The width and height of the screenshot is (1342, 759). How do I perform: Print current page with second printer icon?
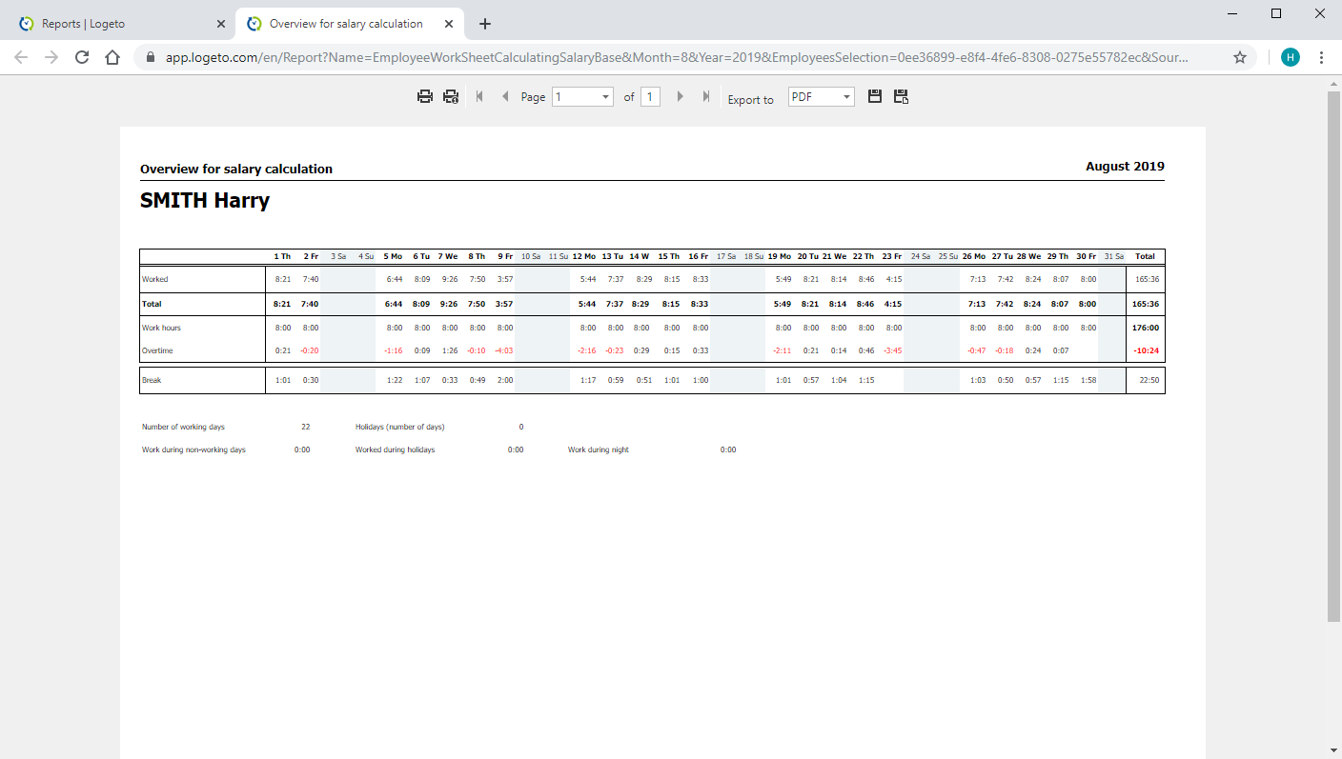click(x=451, y=96)
